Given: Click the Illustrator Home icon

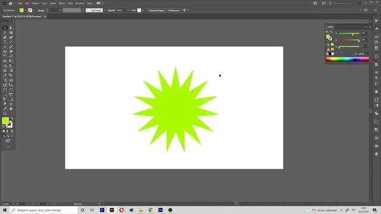Looking at the screenshot, I should tap(11, 4).
